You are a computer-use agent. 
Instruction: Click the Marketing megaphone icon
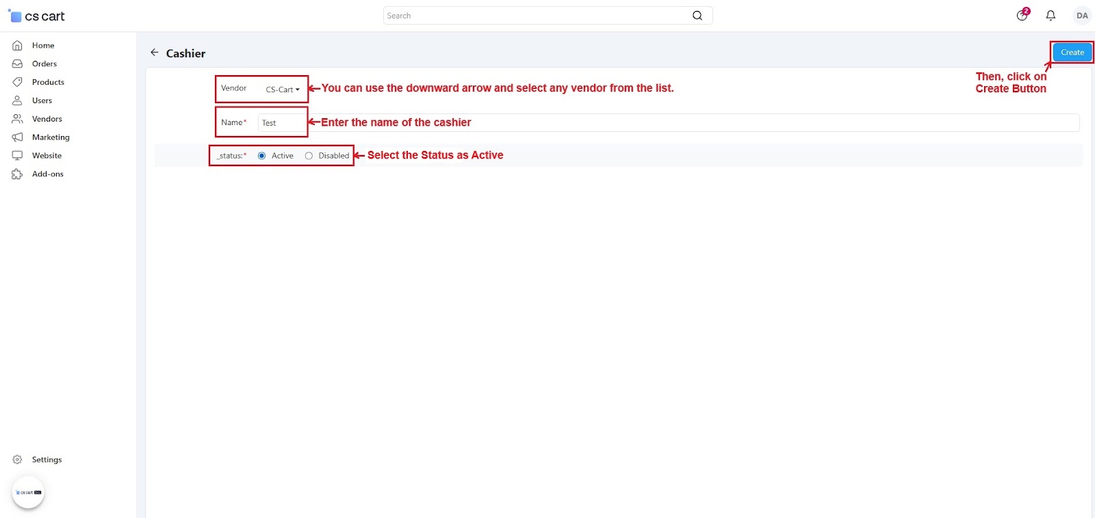(17, 137)
